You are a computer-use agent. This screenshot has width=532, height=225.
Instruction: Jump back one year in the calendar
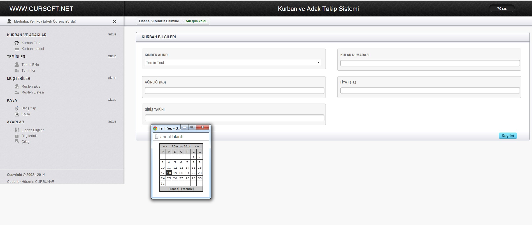[x=164, y=146]
